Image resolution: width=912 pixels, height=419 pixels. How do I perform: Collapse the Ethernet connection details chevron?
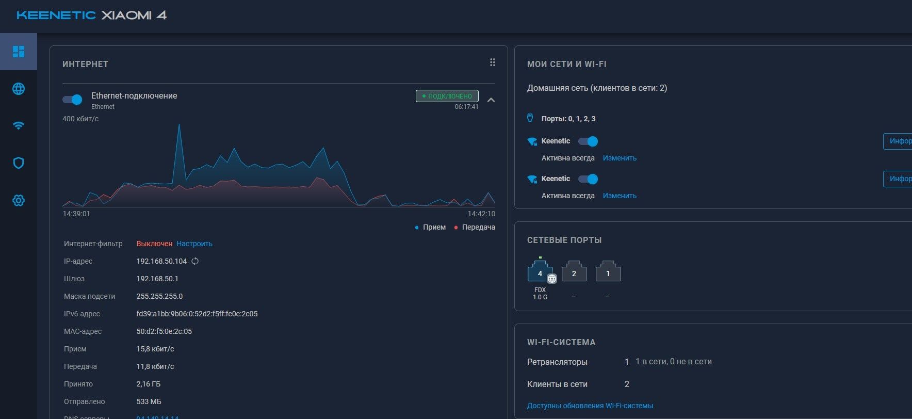[491, 100]
